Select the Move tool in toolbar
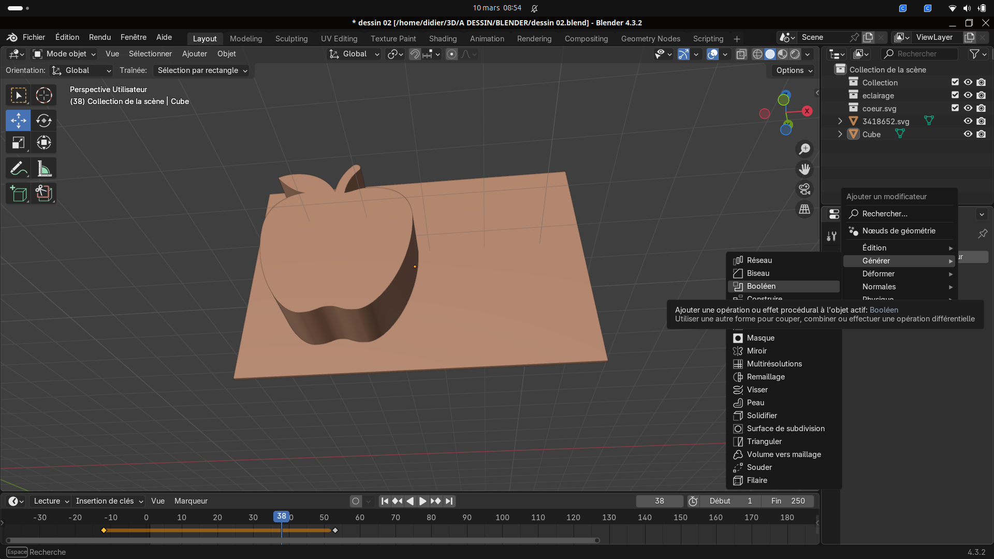 click(19, 120)
